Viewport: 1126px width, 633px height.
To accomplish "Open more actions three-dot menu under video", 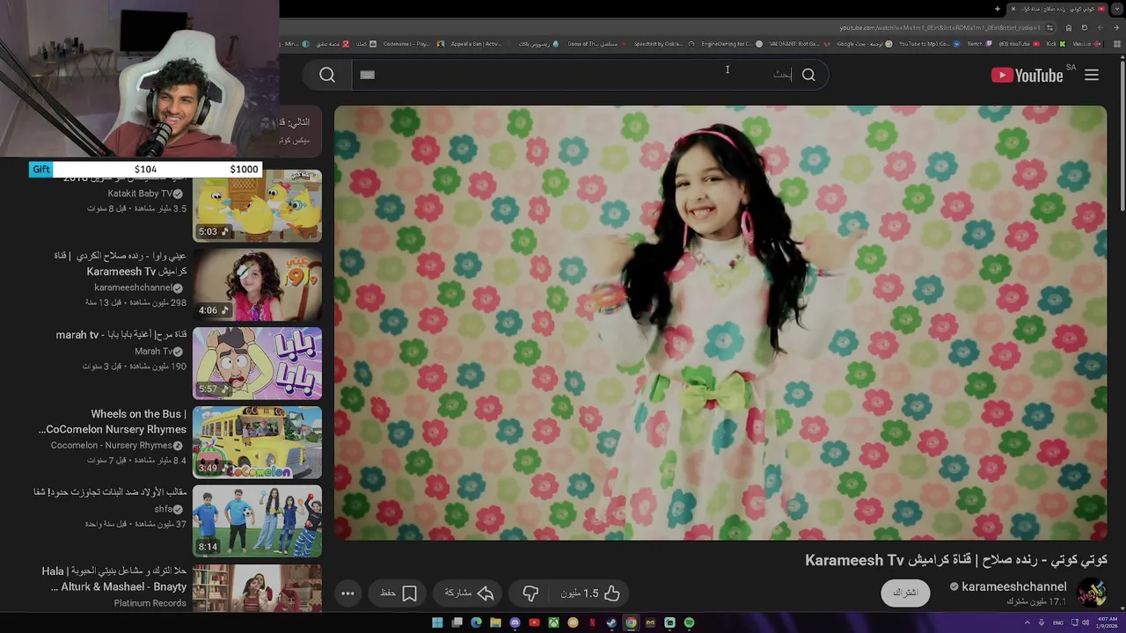I will point(347,593).
